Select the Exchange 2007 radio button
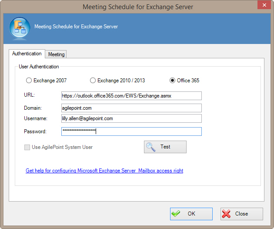274x229 pixels. pos(29,81)
